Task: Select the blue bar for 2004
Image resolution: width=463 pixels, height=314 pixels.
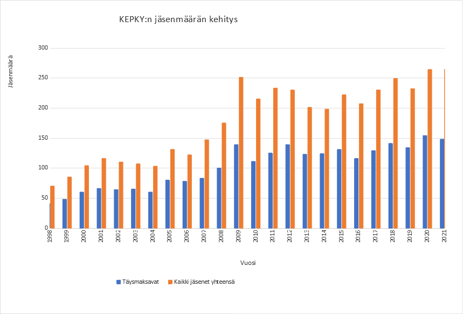Action: (150, 210)
